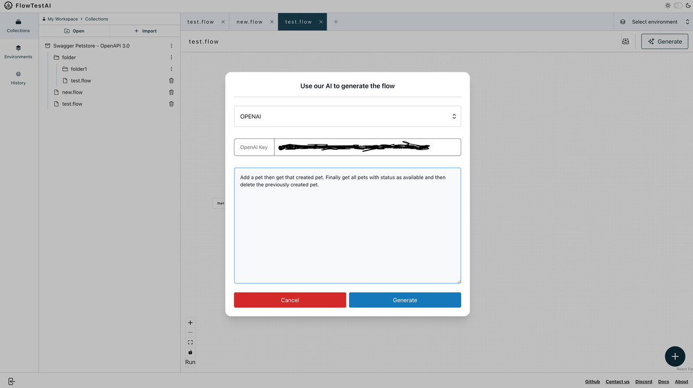Screen dimensions: 693x388
Task: Open the Collections sidebar section
Action: (18, 26)
